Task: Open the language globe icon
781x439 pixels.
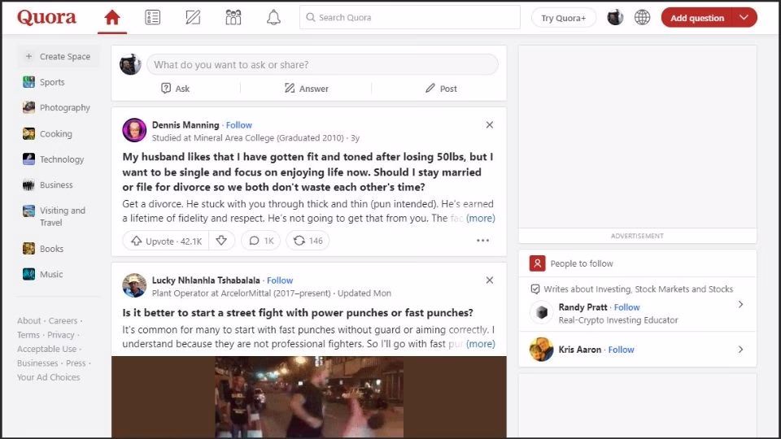Action: coord(642,17)
